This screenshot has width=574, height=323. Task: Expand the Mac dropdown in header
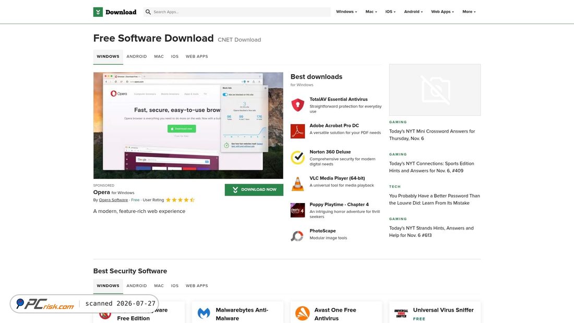(371, 11)
